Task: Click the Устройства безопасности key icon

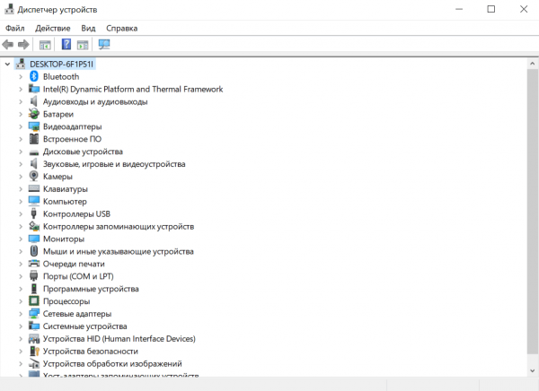Action: coord(34,351)
